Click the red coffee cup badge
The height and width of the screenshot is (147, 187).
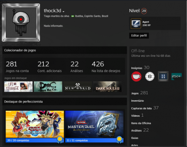tap(137, 76)
